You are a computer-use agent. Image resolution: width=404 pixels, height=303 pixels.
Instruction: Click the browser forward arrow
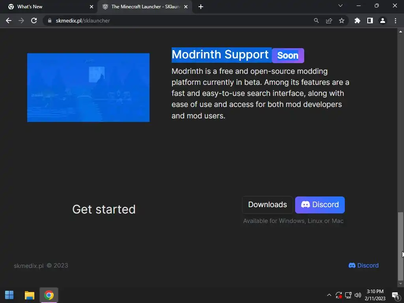[21, 21]
